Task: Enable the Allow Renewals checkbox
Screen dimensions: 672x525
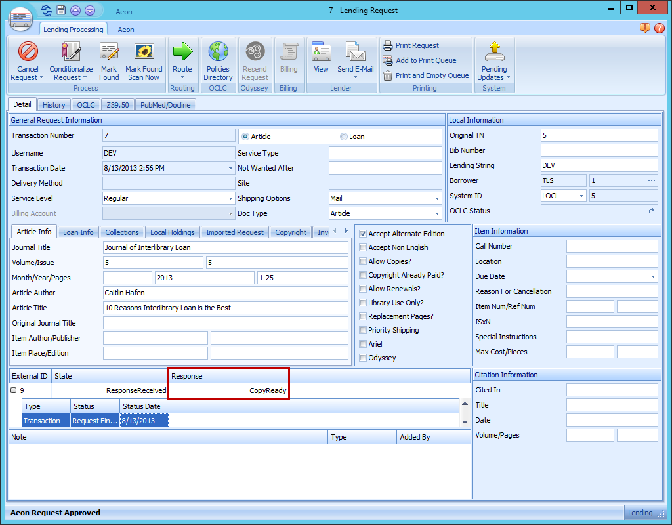Action: (363, 289)
